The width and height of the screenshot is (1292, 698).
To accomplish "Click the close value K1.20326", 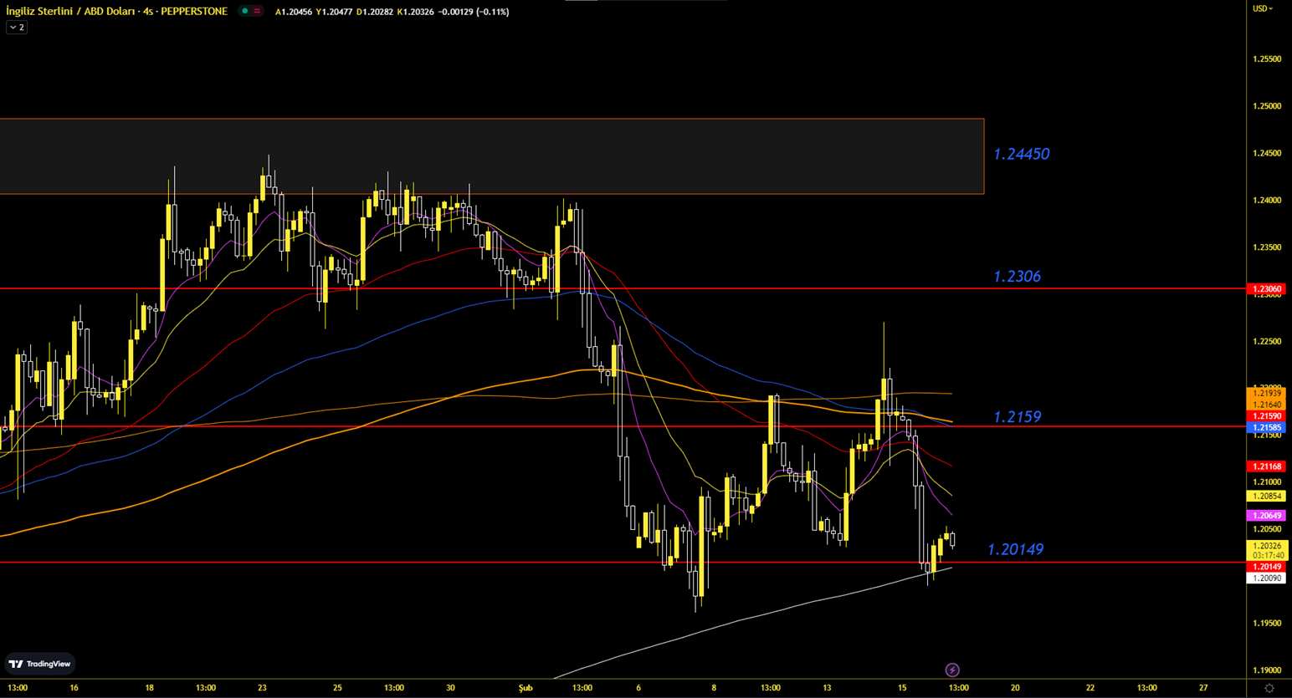I will [415, 12].
